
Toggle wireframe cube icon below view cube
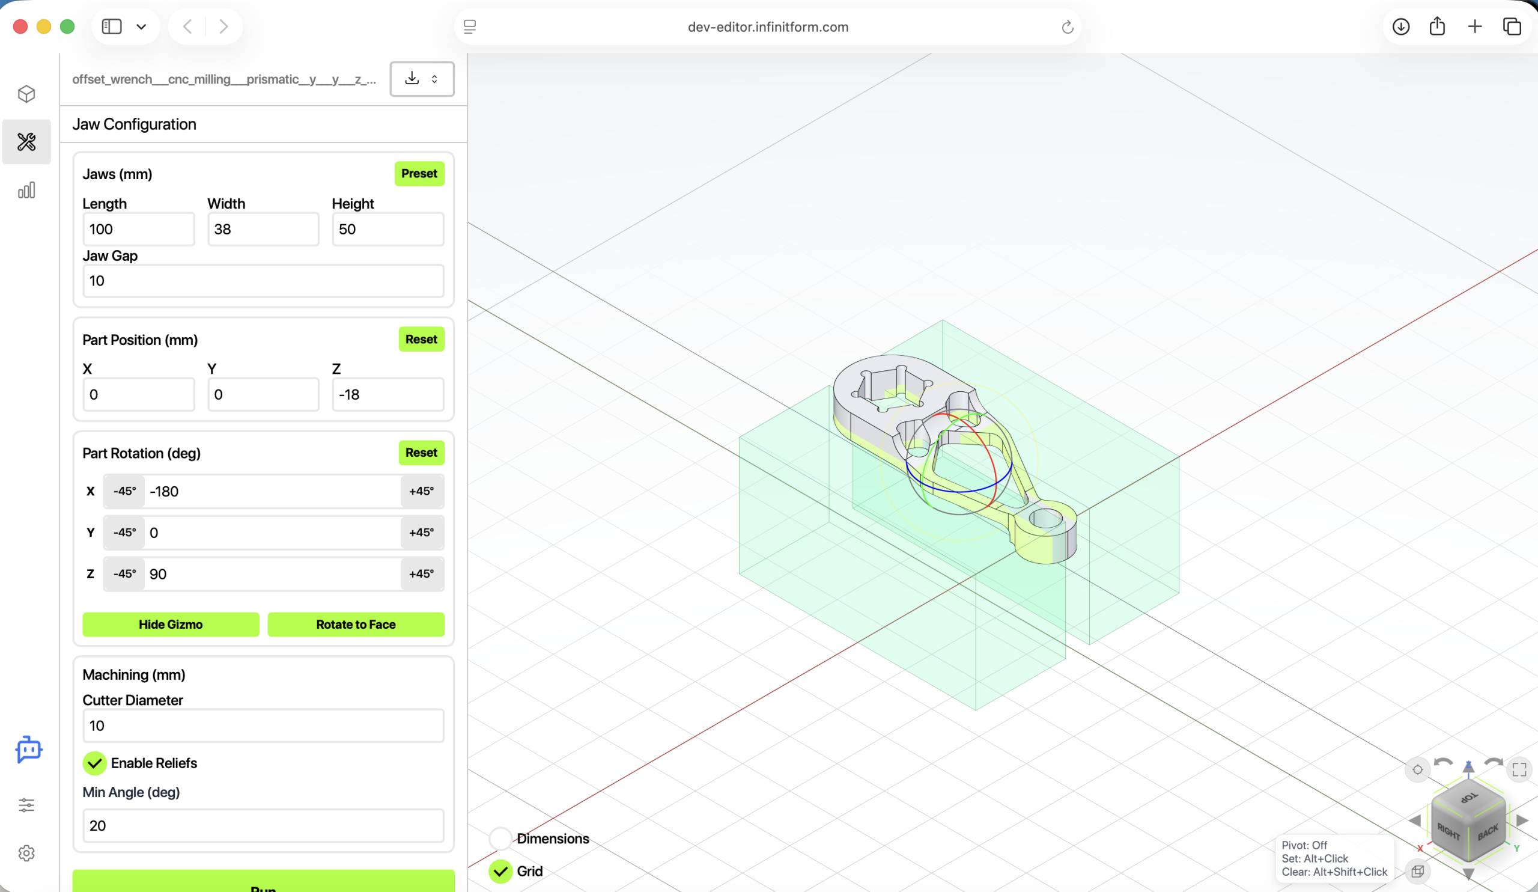tap(1417, 871)
